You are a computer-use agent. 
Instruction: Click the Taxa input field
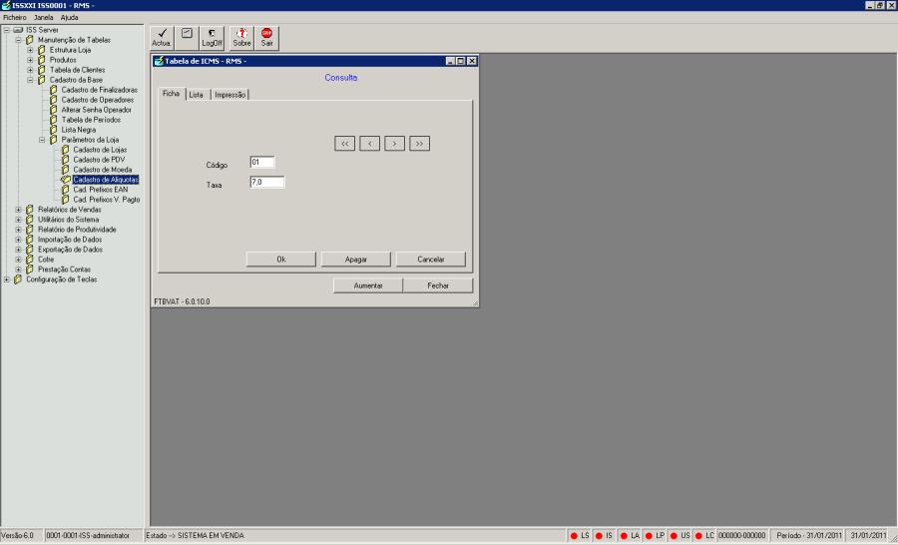267,183
